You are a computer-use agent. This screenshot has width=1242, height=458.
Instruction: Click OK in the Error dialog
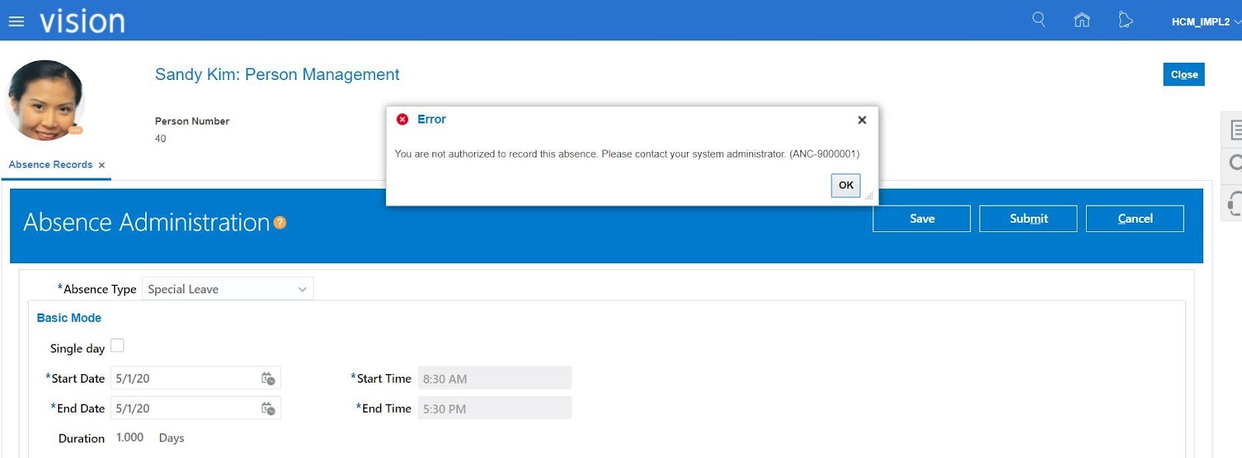[x=846, y=186]
